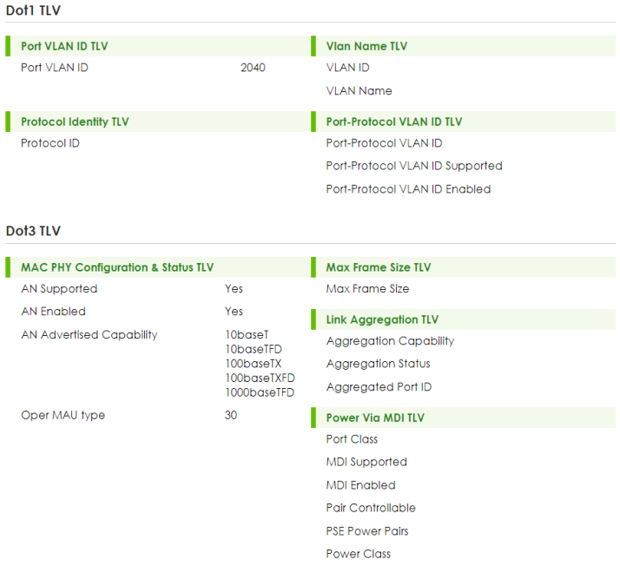Click the VLAN Name field label
620x566 pixels.
[359, 91]
